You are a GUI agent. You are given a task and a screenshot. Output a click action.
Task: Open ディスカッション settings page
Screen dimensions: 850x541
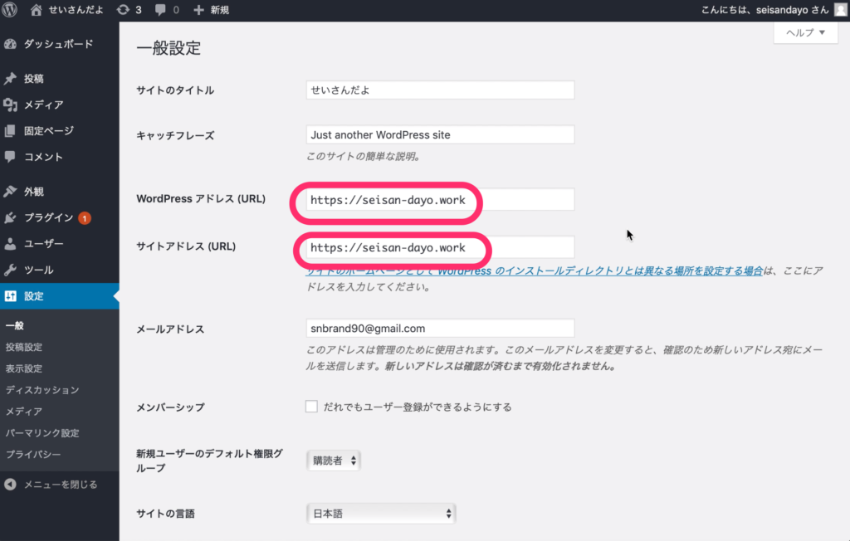(42, 390)
